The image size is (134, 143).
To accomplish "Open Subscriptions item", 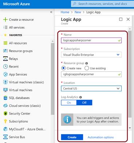I will click(x=18, y=121).
